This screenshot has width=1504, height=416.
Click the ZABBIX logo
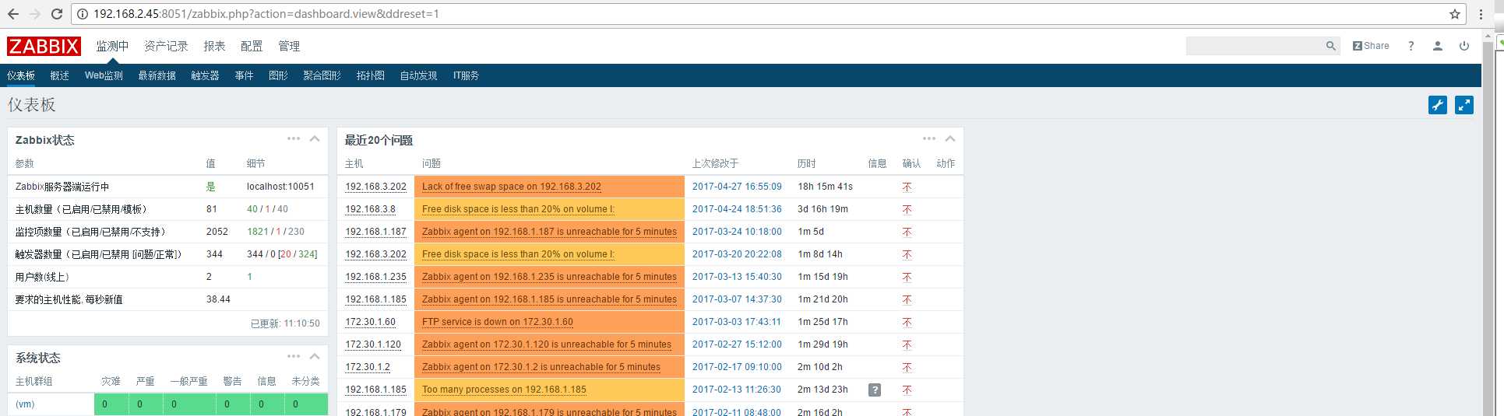(x=44, y=46)
